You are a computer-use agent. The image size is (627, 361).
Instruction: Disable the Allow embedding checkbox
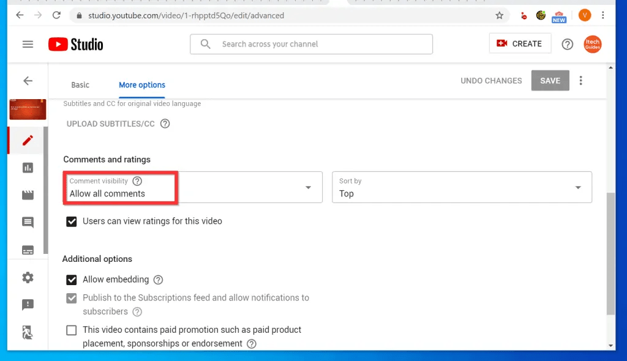click(x=71, y=279)
